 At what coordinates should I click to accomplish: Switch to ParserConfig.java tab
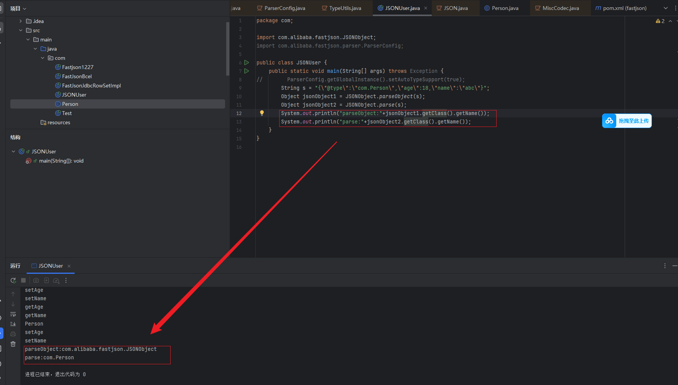pyautogui.click(x=281, y=8)
